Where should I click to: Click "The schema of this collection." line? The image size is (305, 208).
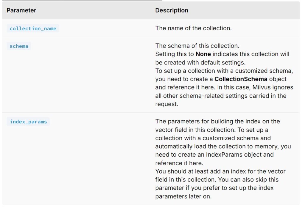click(x=197, y=46)
